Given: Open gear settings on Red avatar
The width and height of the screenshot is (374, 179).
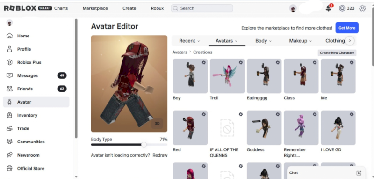Looking at the screenshot, I should 204,114.
